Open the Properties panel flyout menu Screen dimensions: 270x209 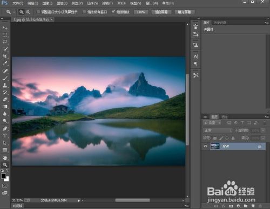pyautogui.click(x=266, y=23)
